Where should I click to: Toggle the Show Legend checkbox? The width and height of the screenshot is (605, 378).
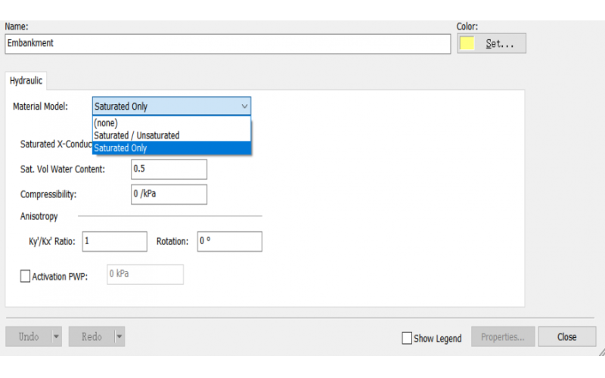tap(407, 338)
